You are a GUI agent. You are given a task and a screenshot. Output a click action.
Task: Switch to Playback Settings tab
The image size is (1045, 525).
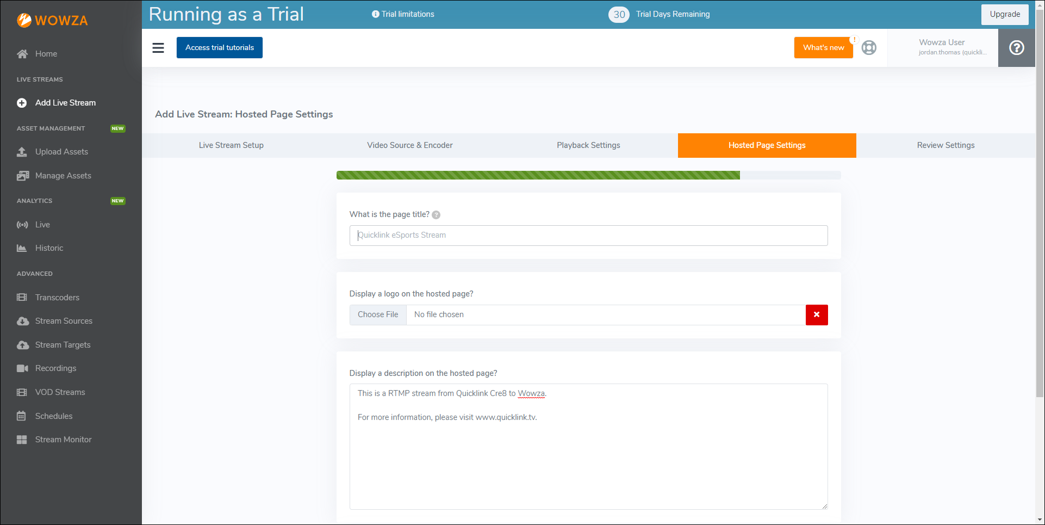point(588,145)
